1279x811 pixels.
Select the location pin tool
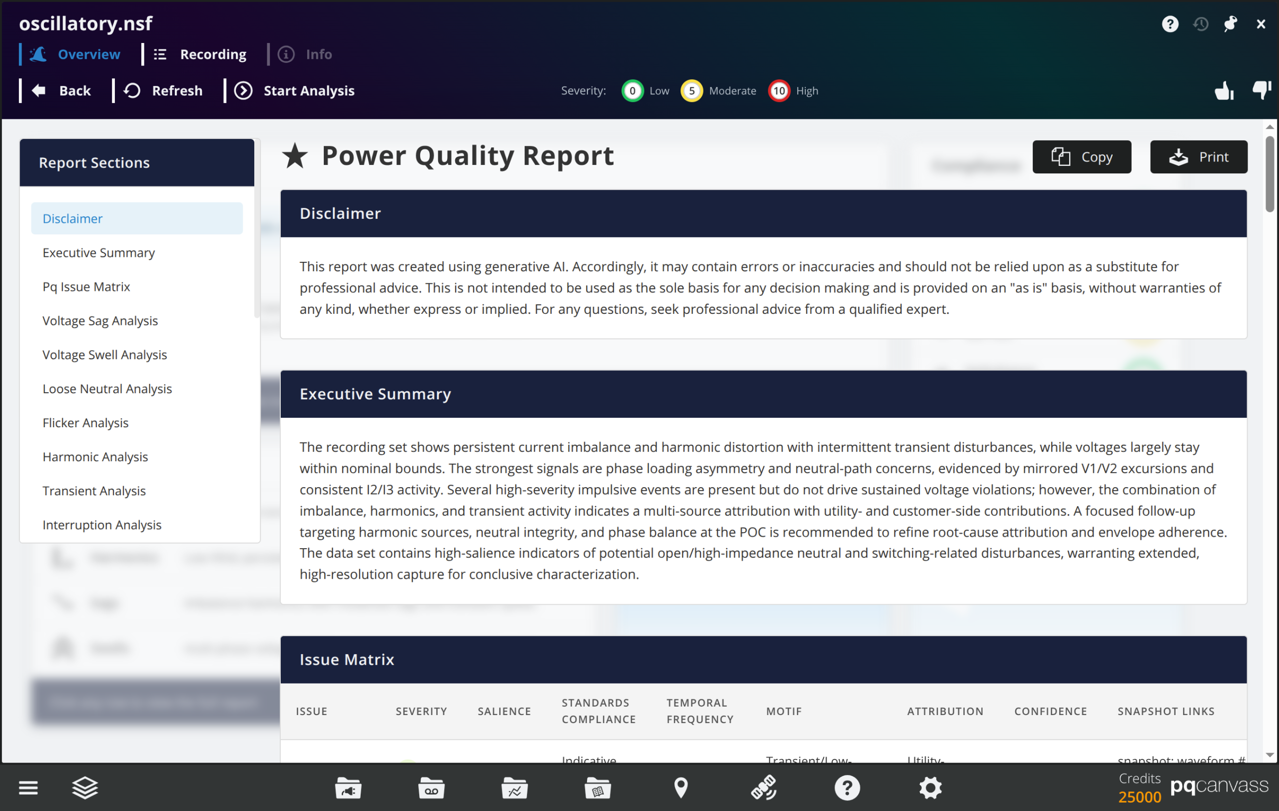(x=681, y=788)
